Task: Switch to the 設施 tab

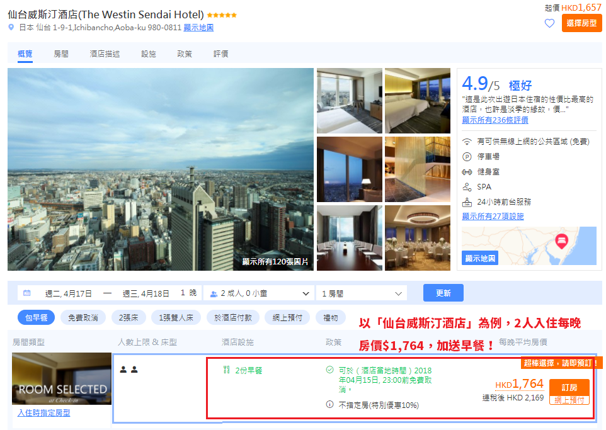Action: click(x=149, y=54)
